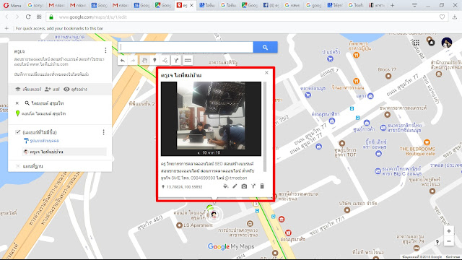Open the Google account avatar
Viewport: 462px width, 260px height.
447,43
